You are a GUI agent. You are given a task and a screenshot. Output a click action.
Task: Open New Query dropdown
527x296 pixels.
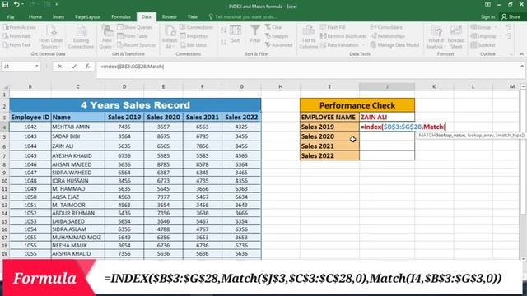pyautogui.click(x=107, y=36)
